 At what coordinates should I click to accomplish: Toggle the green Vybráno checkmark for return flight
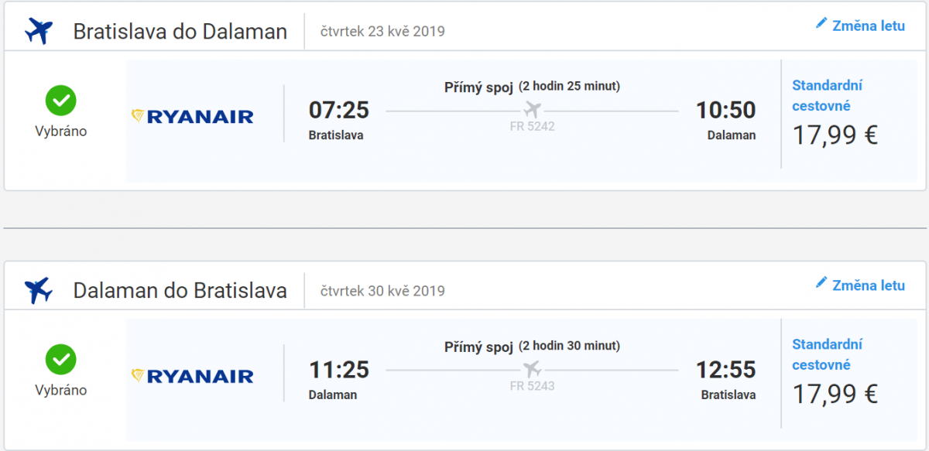60,360
